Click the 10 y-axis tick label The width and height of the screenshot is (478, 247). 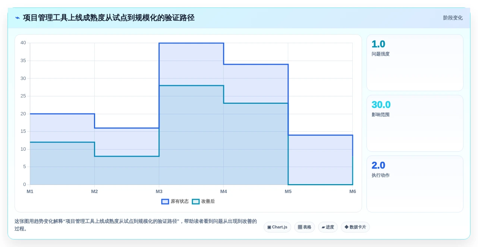point(23,149)
